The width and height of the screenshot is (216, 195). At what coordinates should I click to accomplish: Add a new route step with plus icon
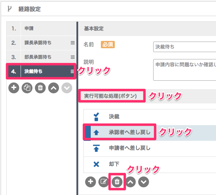pyautogui.click(x=14, y=88)
